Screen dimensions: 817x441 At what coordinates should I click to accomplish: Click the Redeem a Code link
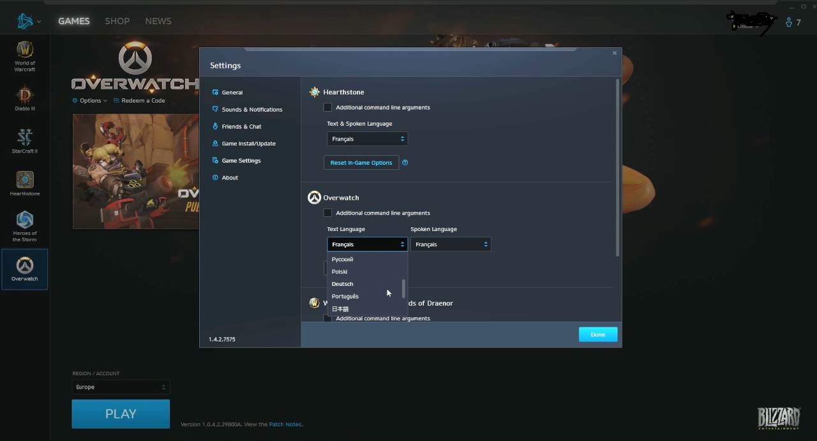[x=139, y=101]
